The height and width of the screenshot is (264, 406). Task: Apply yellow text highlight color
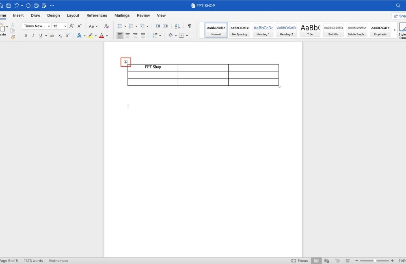pyautogui.click(x=91, y=35)
